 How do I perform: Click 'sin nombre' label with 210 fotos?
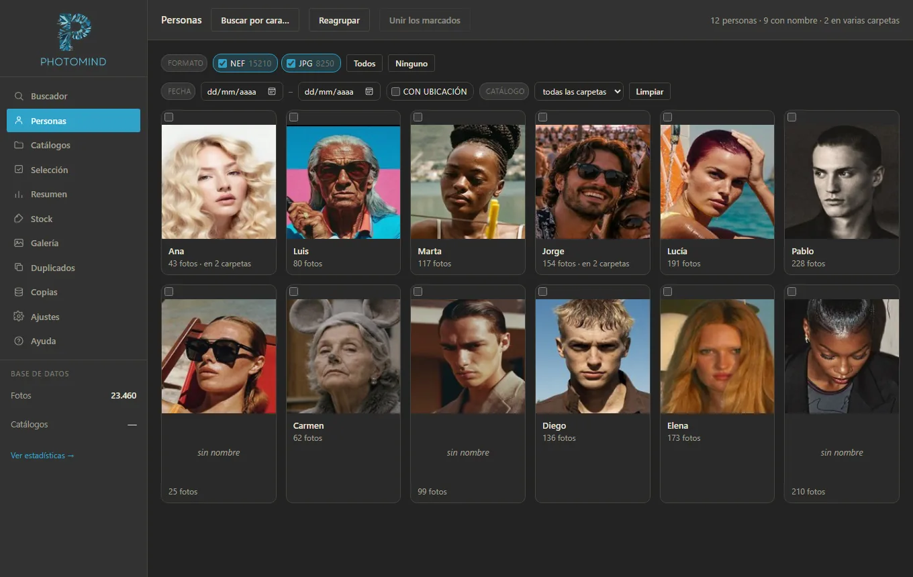[842, 453]
